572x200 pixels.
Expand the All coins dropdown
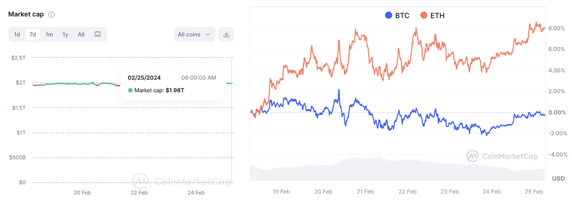click(194, 34)
